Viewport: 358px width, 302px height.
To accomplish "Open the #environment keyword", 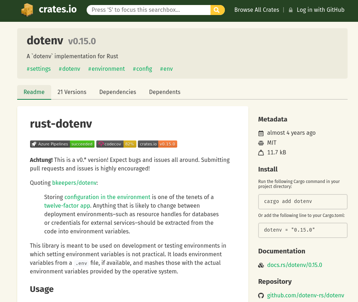I will 106,69.
